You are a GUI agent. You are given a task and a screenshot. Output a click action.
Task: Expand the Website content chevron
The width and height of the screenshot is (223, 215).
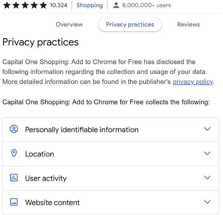pyautogui.click(x=207, y=202)
